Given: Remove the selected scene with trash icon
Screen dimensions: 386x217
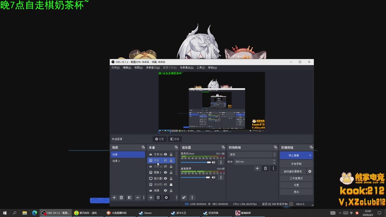Looking at the screenshot, I should point(122,198).
